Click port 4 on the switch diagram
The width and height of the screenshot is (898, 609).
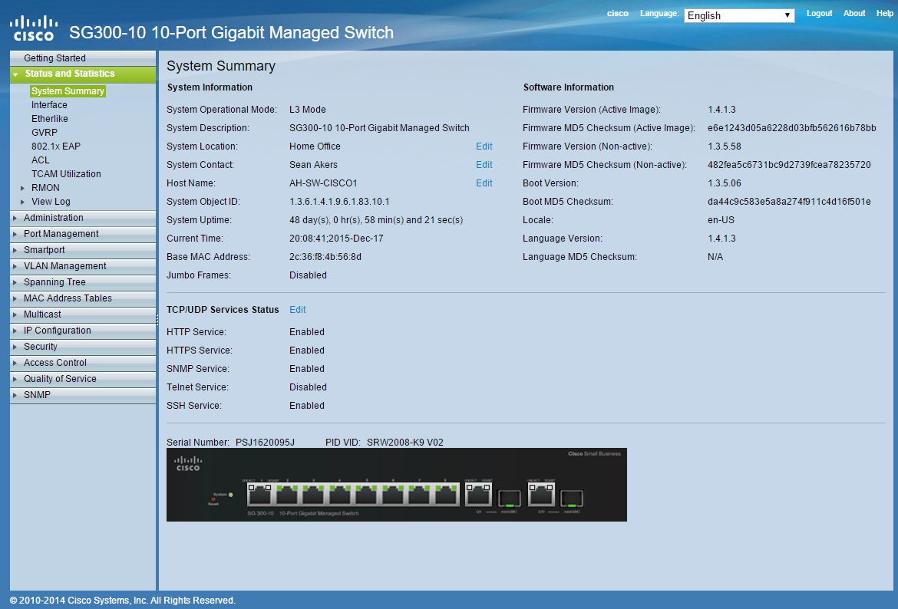(x=339, y=494)
